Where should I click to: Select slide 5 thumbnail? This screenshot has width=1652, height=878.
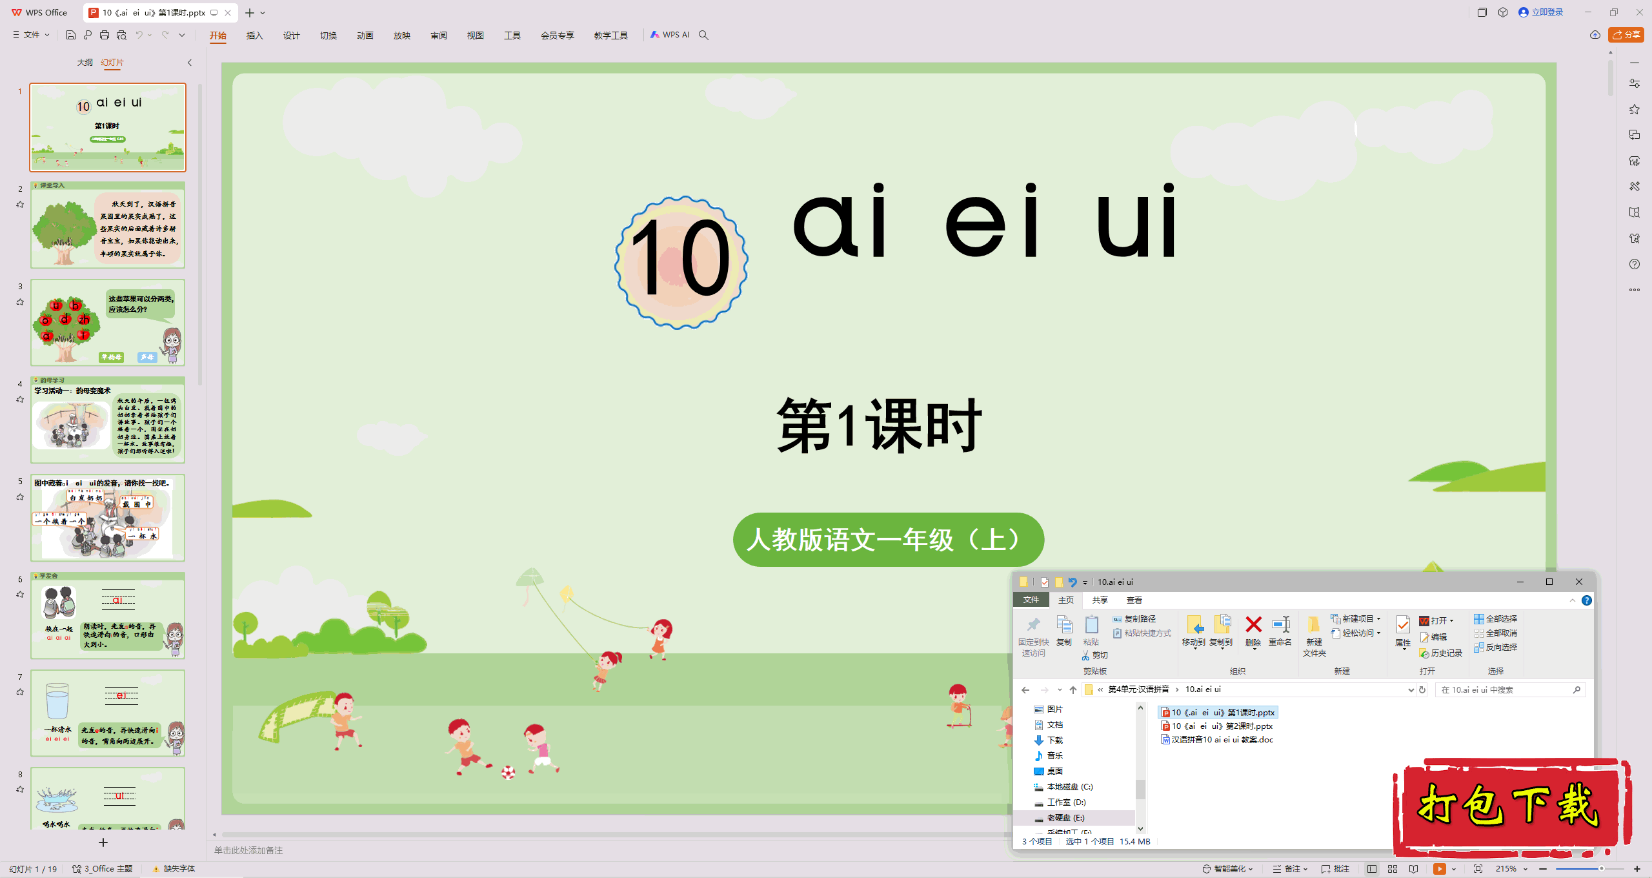(108, 518)
